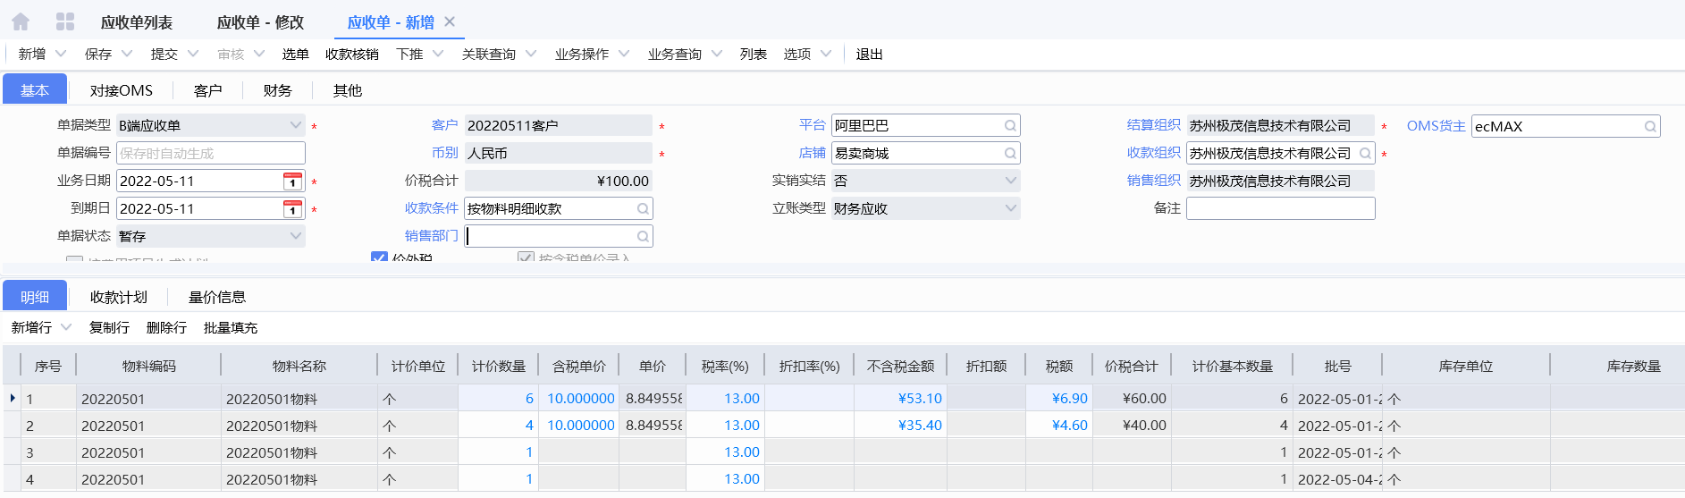Click into the 销售部门 input field
Image resolution: width=1685 pixels, height=498 pixels.
click(x=559, y=236)
